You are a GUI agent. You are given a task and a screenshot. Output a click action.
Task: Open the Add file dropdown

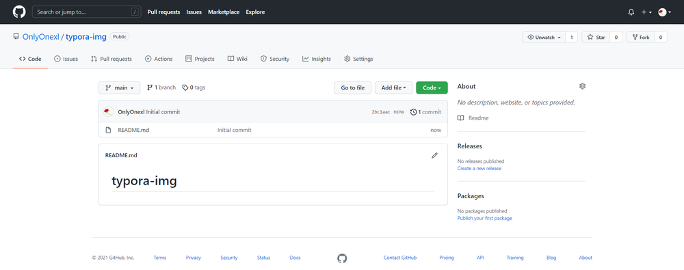(394, 87)
